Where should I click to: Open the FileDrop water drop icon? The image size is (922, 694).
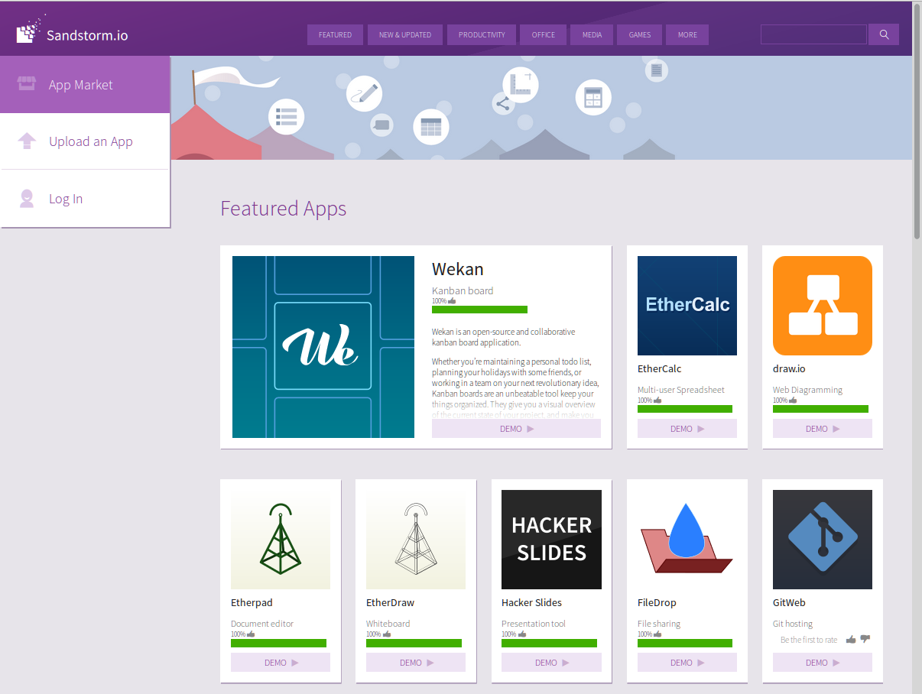pos(687,540)
